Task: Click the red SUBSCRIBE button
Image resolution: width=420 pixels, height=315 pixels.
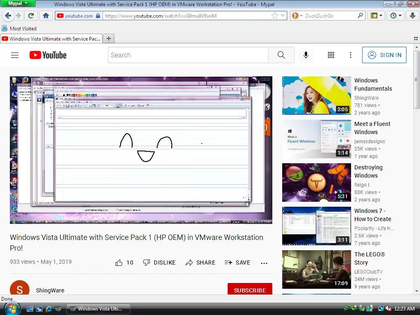Action: click(250, 289)
